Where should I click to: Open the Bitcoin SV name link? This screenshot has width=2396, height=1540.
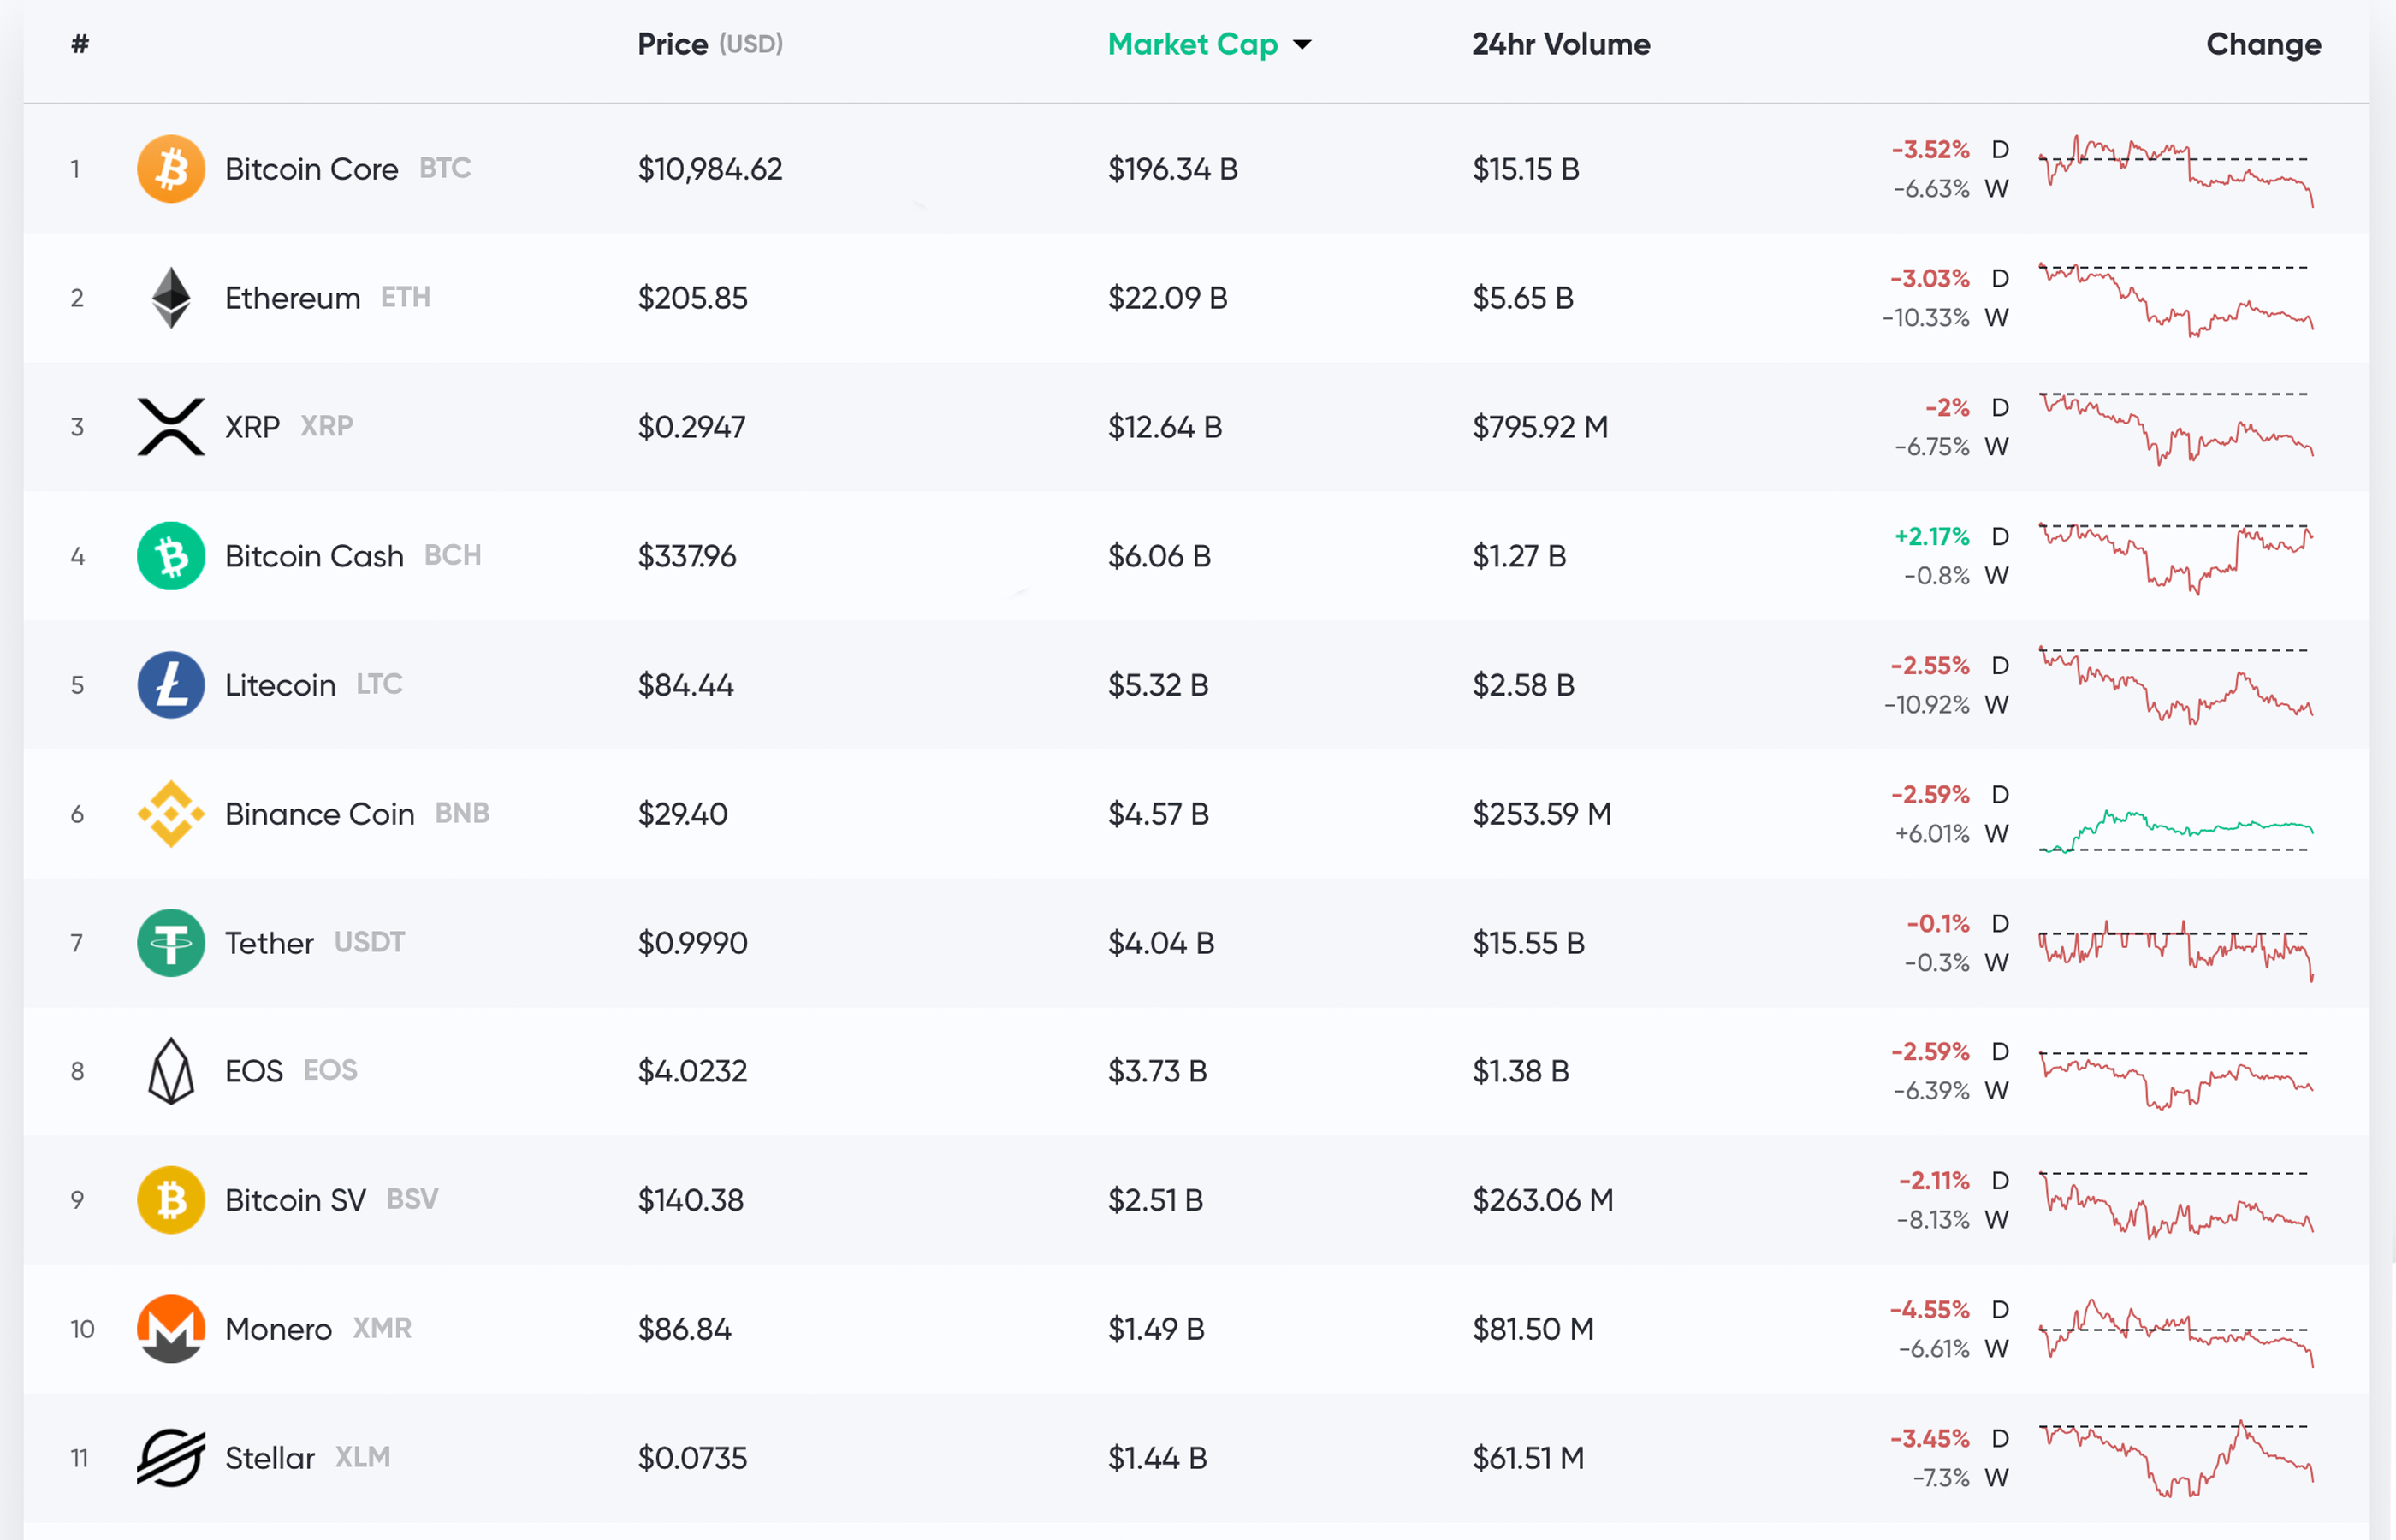point(295,1200)
